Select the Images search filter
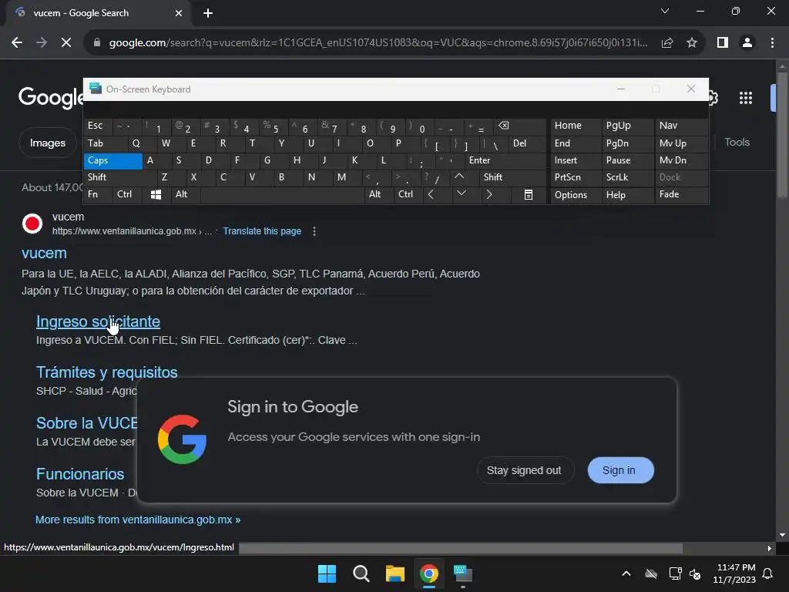Image resolution: width=789 pixels, height=592 pixels. point(47,143)
